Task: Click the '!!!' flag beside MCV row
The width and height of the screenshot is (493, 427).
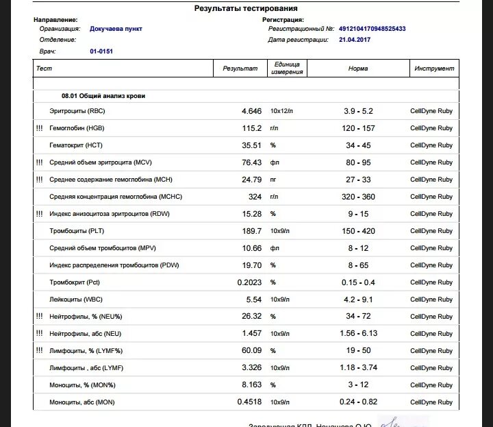Action: pyautogui.click(x=39, y=162)
